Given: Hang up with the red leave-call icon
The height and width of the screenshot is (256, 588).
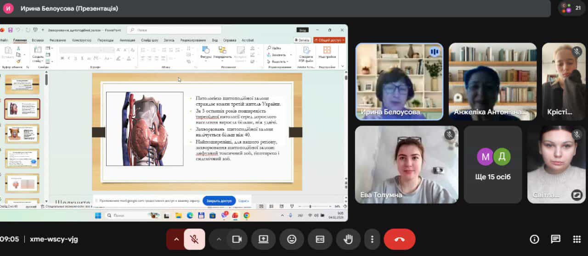Looking at the screenshot, I should point(399,239).
